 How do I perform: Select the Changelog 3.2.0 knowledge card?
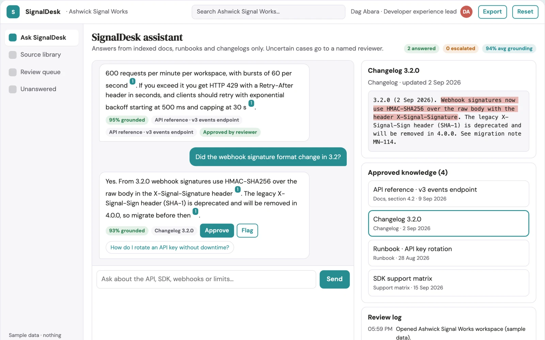(x=449, y=223)
